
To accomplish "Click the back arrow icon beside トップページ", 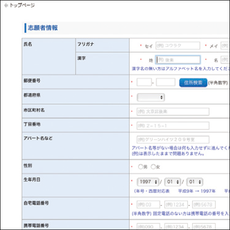I will pyautogui.click(x=6, y=6).
